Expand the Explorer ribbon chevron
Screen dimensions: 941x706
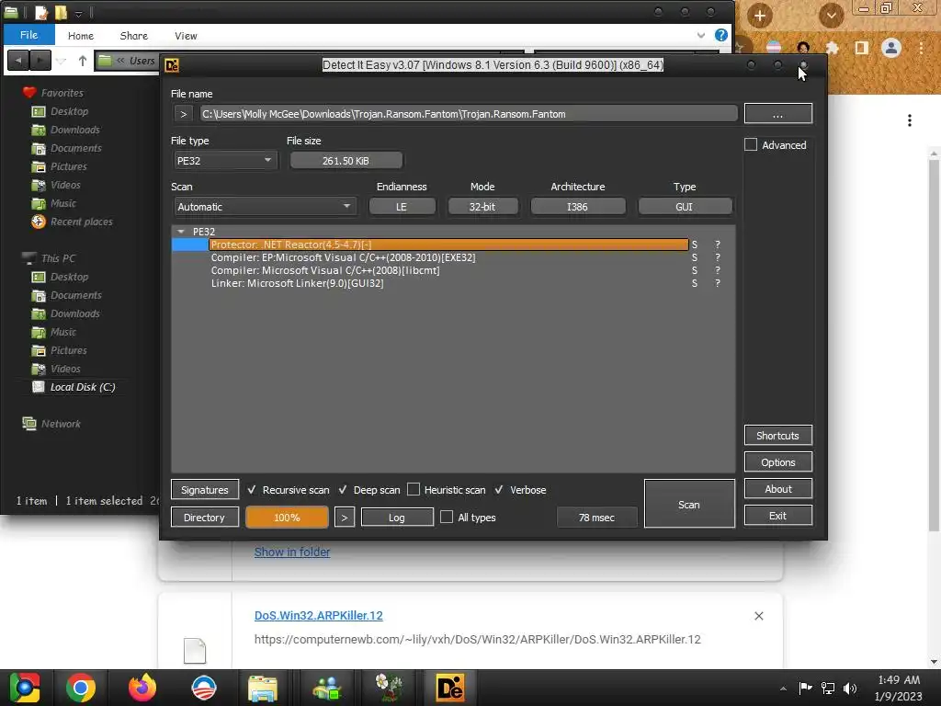[x=701, y=36]
